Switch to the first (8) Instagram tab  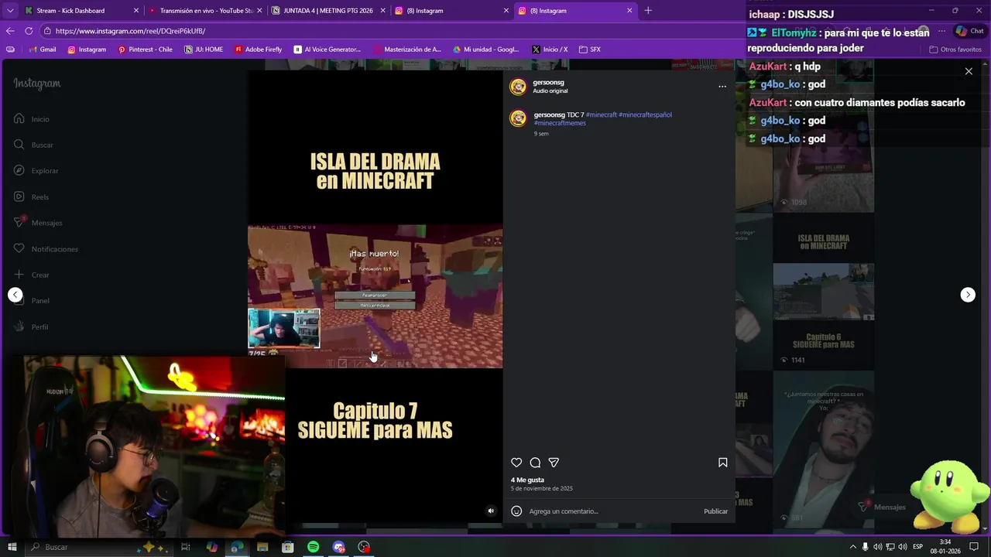(x=451, y=11)
